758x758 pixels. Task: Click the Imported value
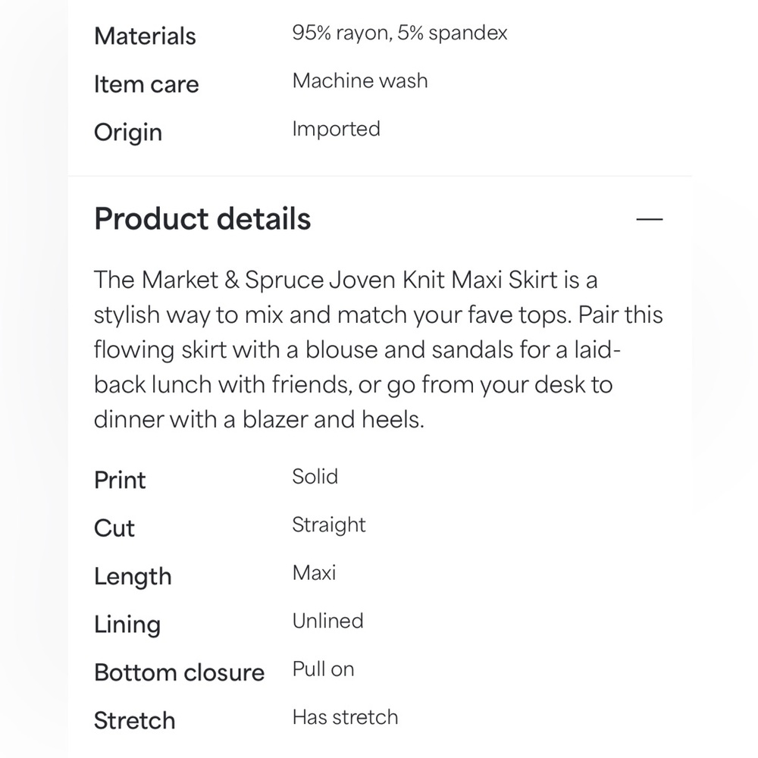[337, 129]
